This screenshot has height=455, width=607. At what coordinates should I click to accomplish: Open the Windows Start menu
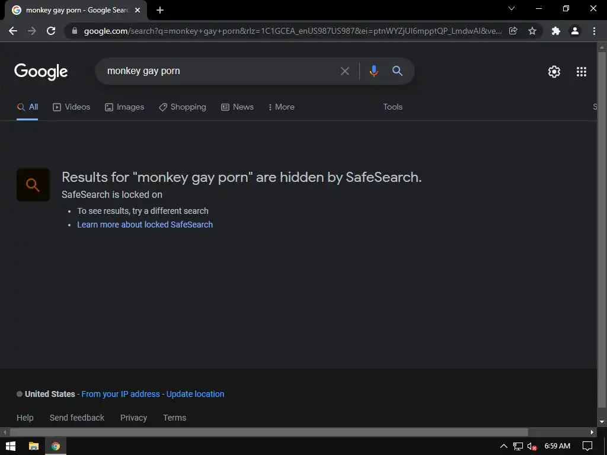click(11, 446)
